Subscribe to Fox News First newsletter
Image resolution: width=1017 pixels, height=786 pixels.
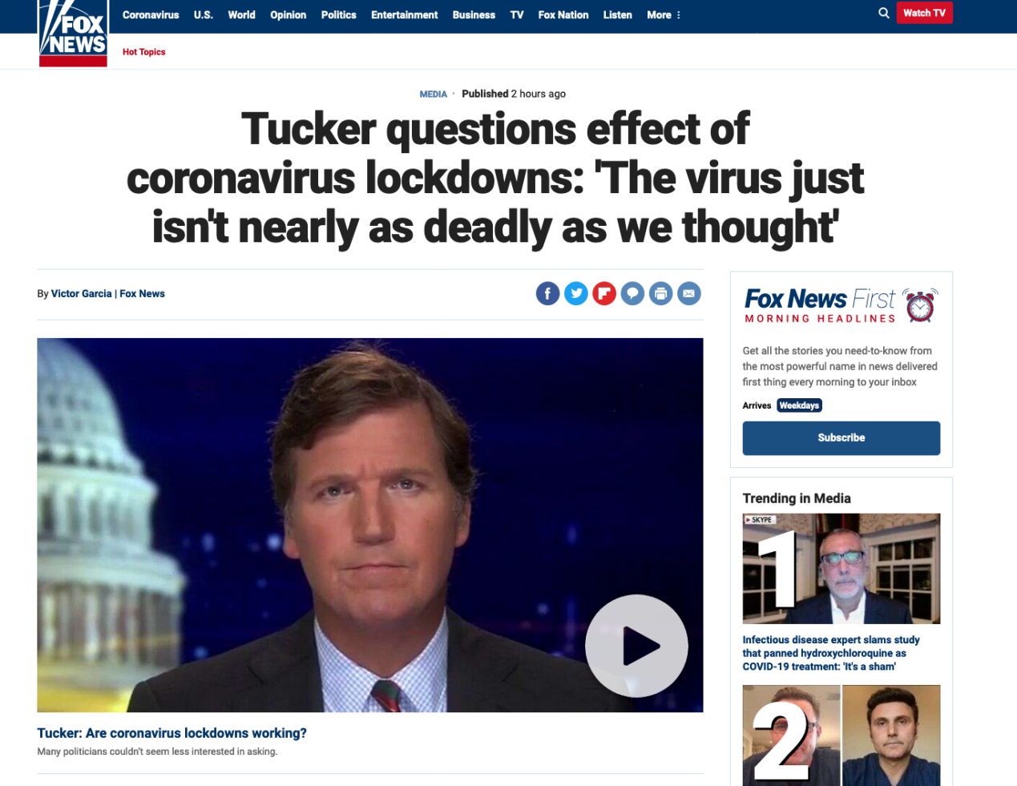point(841,438)
